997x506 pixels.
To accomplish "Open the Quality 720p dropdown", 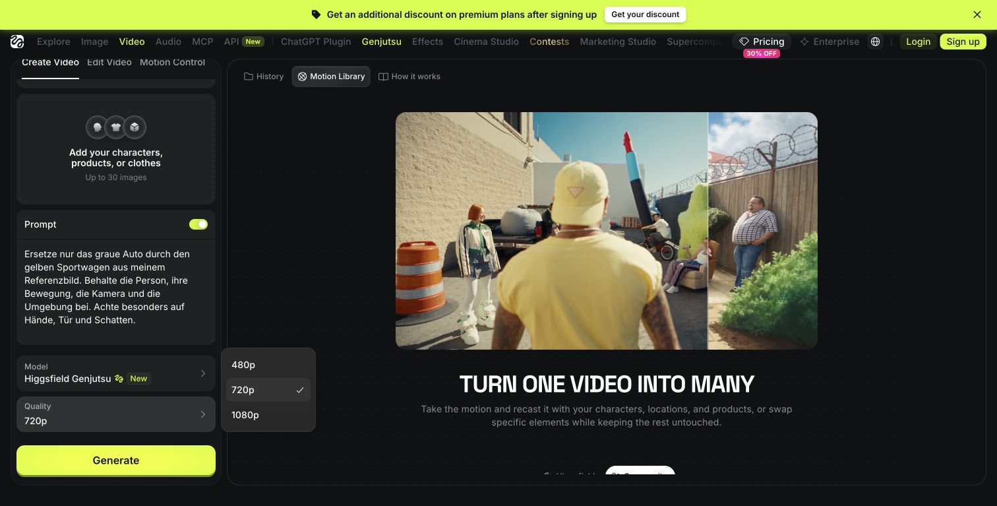I will pos(116,414).
